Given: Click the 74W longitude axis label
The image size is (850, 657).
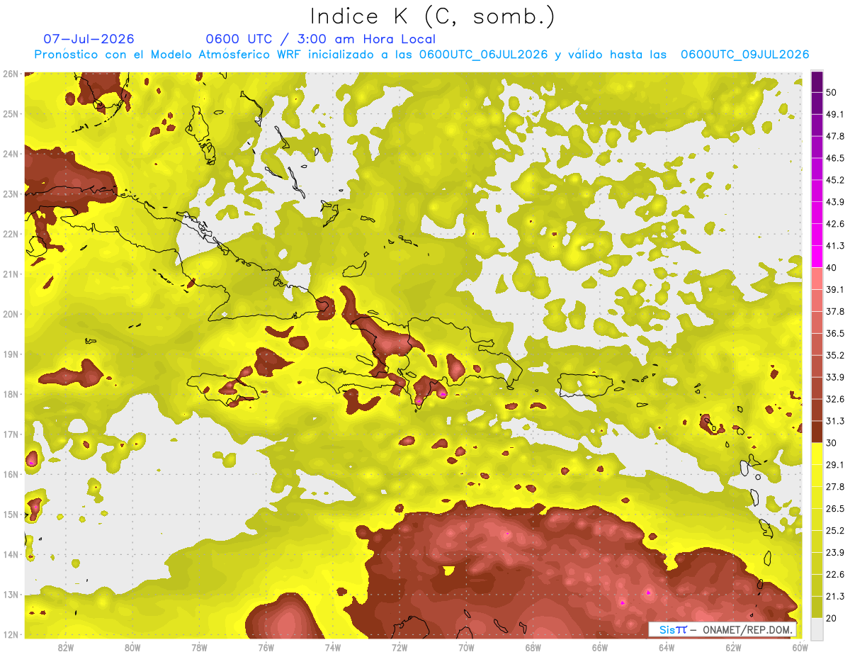Looking at the screenshot, I should 333,647.
